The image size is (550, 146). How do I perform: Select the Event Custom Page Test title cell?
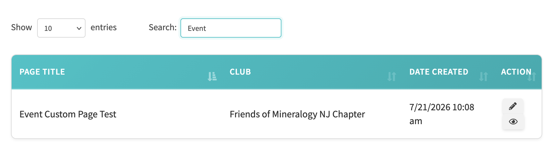tap(68, 114)
